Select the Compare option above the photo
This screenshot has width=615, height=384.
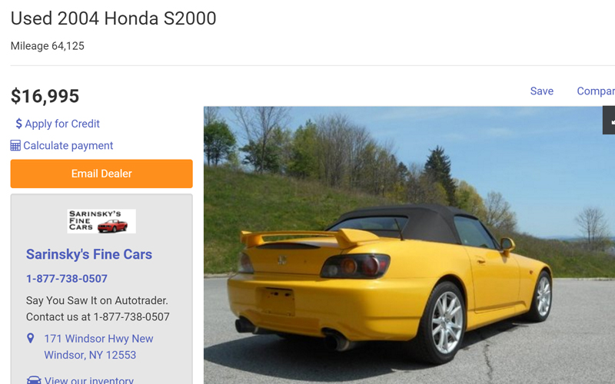[596, 91]
